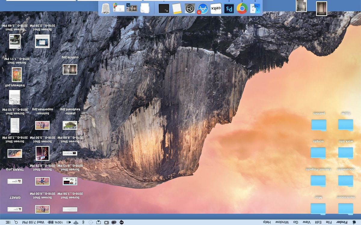Viewport: 361px width, 225px height.
Task: Show Notification Center from menu bar
Action: click(x=8, y=222)
